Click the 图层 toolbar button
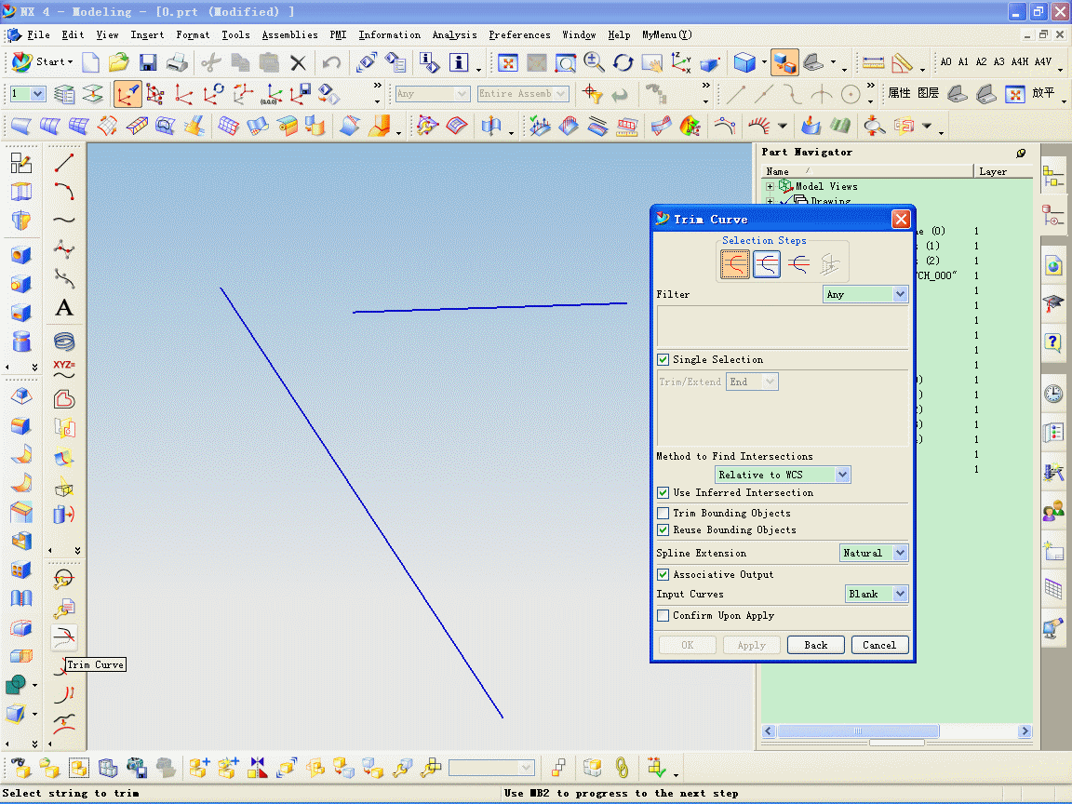 (929, 94)
